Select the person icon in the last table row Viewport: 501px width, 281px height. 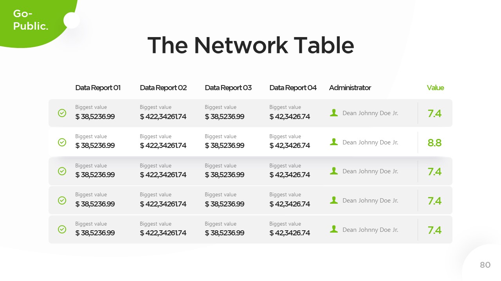coord(334,229)
